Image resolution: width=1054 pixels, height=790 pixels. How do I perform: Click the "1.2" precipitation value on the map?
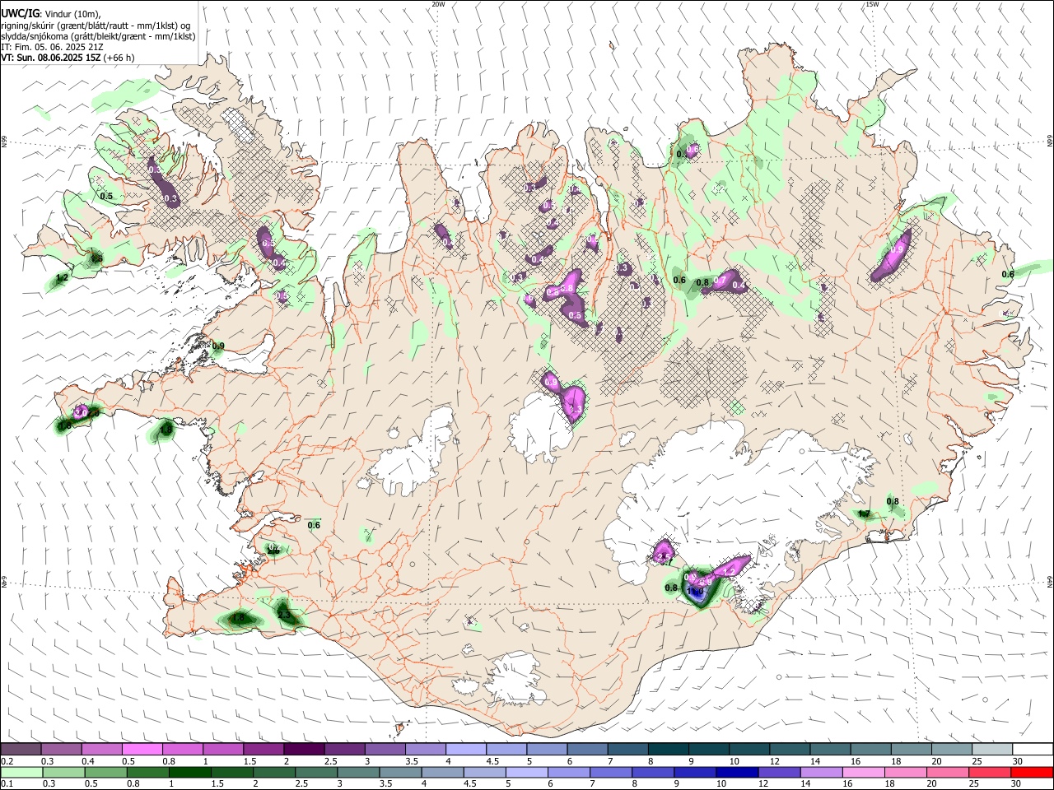[61, 279]
